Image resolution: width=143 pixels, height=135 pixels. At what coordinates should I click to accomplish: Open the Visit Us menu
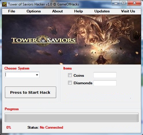128,11
